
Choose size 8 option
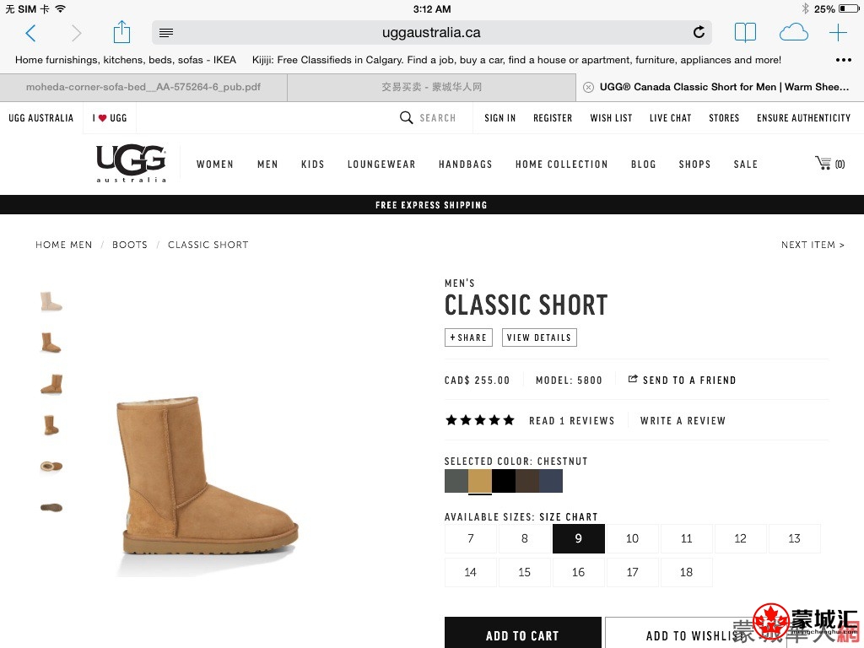[524, 538]
